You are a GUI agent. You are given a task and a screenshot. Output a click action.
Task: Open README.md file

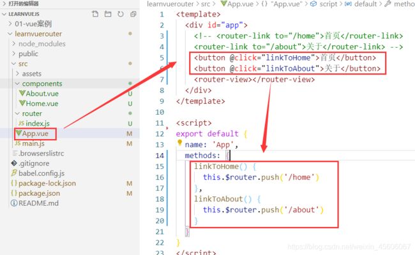[39, 203]
